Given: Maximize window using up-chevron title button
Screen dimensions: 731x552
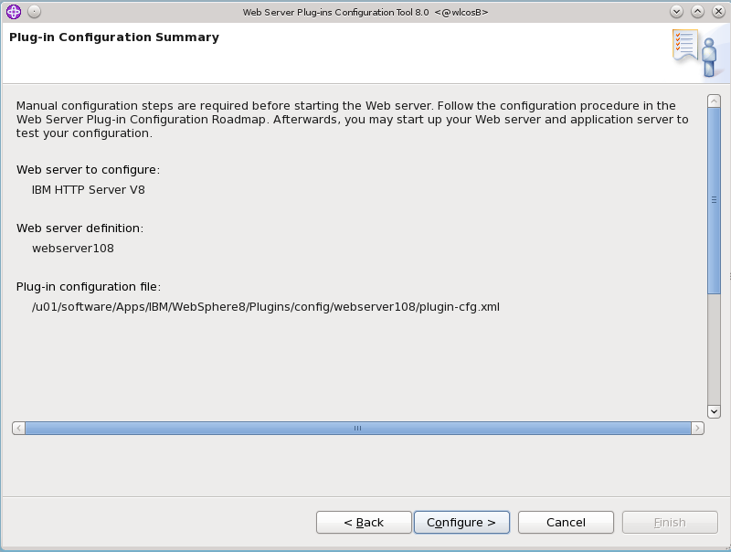Looking at the screenshot, I should coord(697,12).
